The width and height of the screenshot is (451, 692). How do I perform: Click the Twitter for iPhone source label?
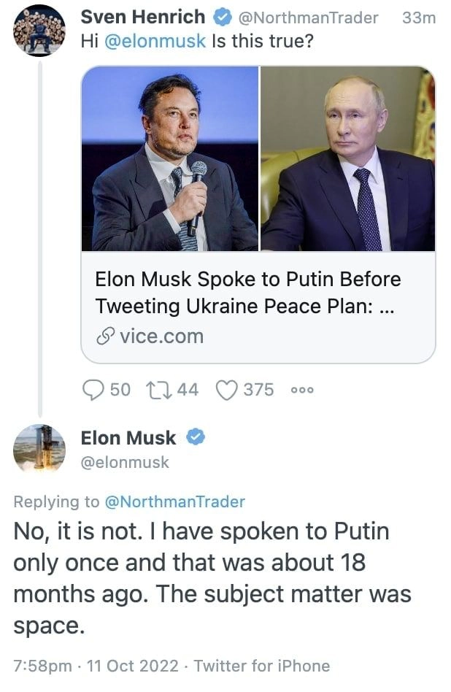[x=262, y=666]
